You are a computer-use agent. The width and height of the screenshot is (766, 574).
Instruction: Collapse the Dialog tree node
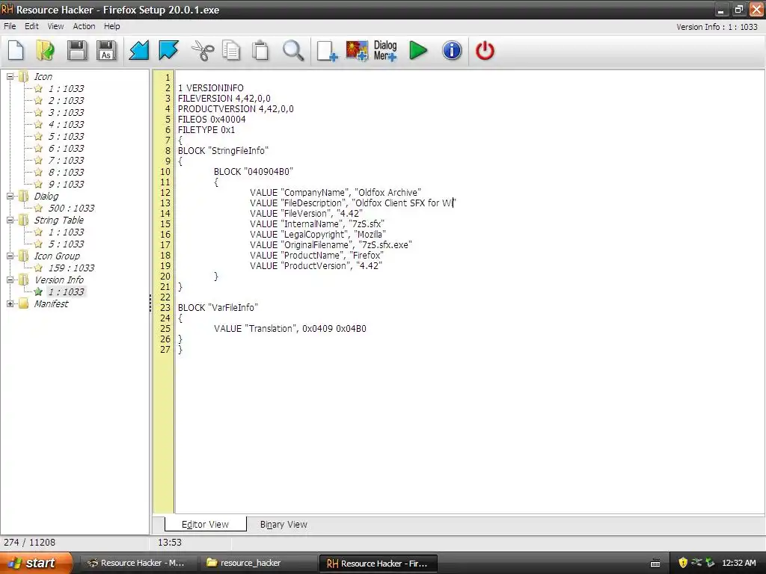tap(10, 197)
